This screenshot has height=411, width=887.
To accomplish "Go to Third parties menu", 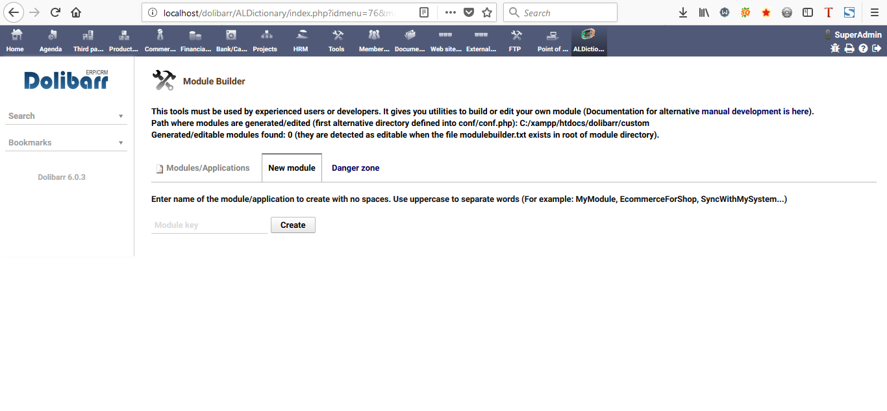I will pyautogui.click(x=88, y=41).
